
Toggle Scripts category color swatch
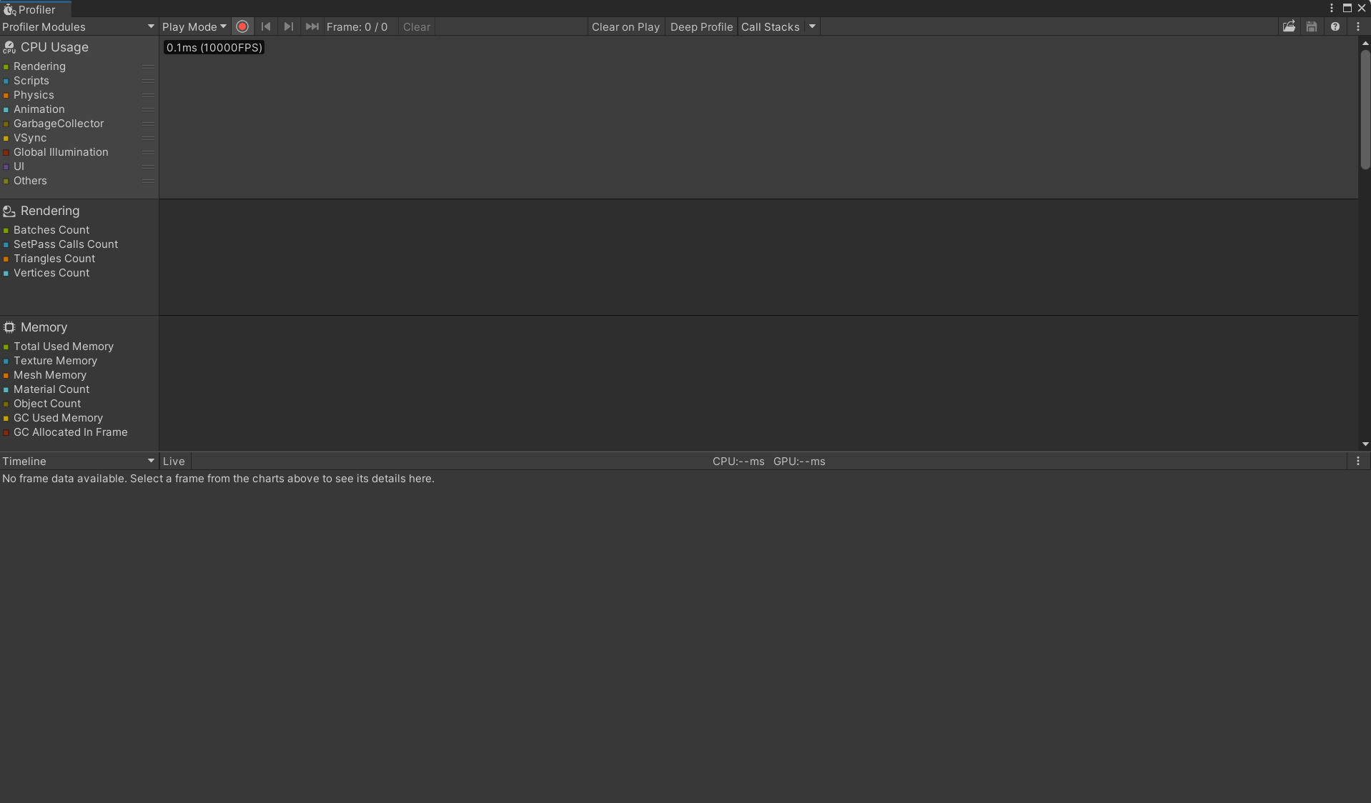pyautogui.click(x=6, y=81)
